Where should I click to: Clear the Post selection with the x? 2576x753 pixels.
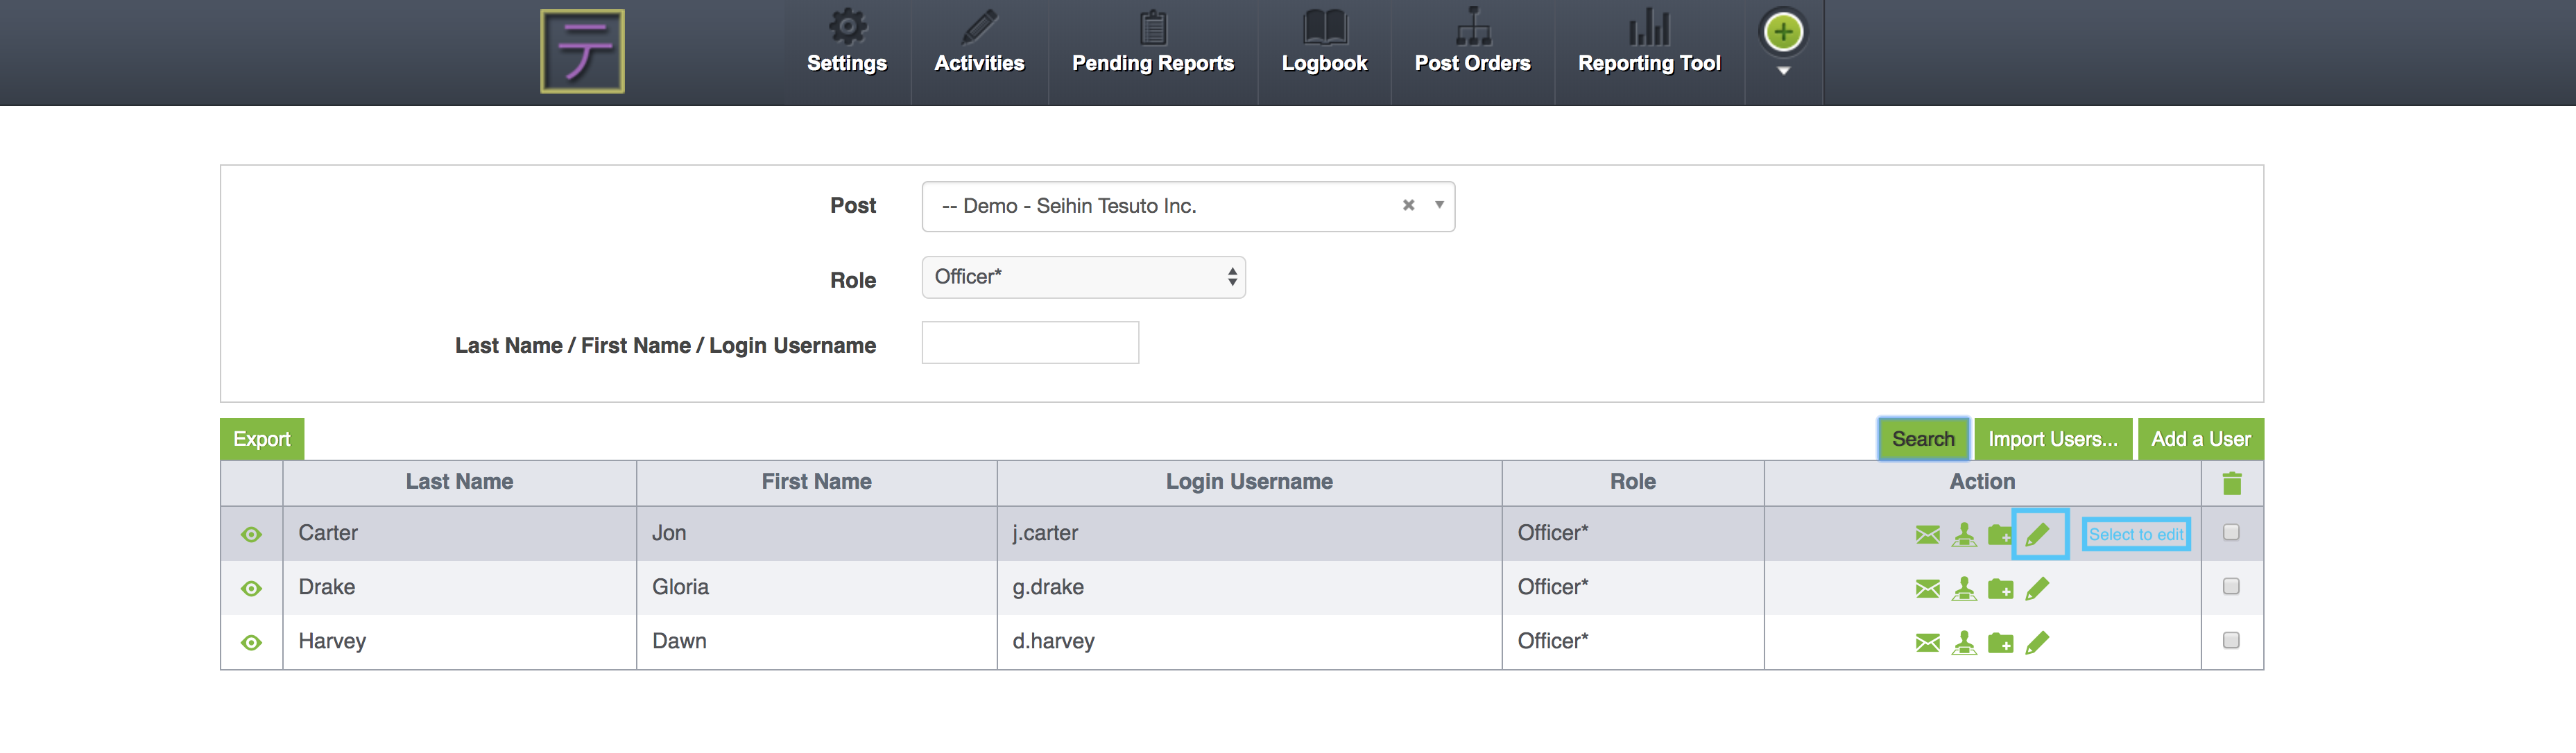[x=1408, y=205]
